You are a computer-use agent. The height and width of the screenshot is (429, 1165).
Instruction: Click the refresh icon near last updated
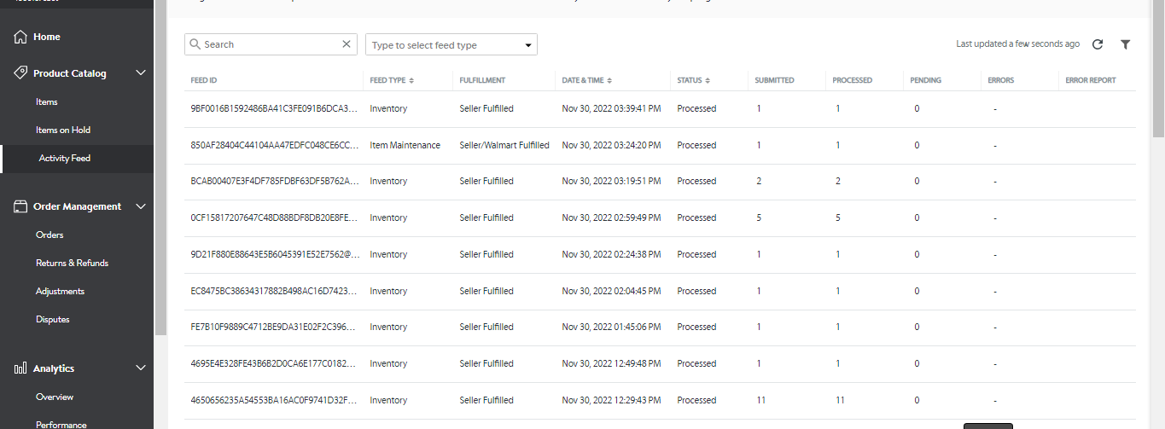1098,44
